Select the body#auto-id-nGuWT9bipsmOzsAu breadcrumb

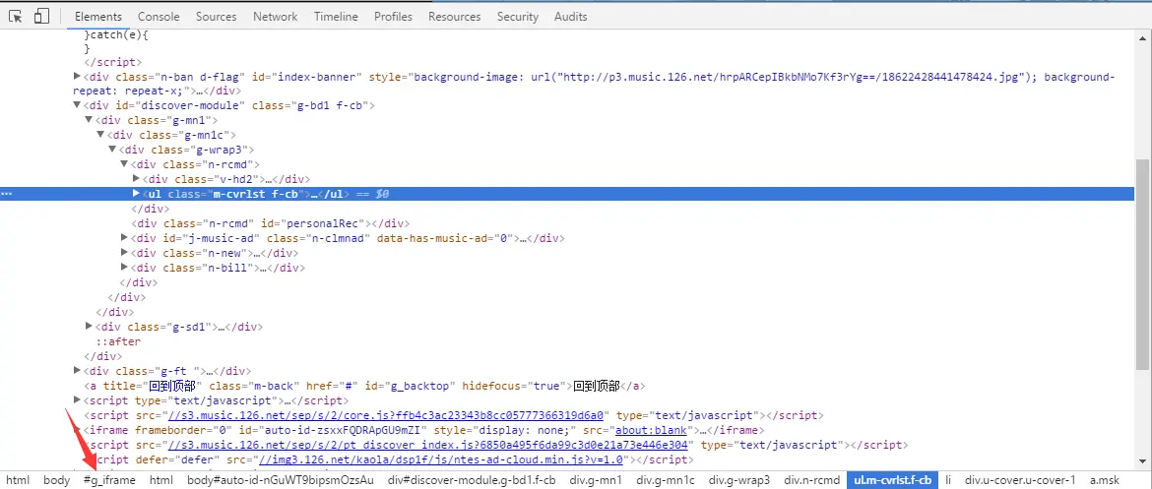tap(280, 480)
